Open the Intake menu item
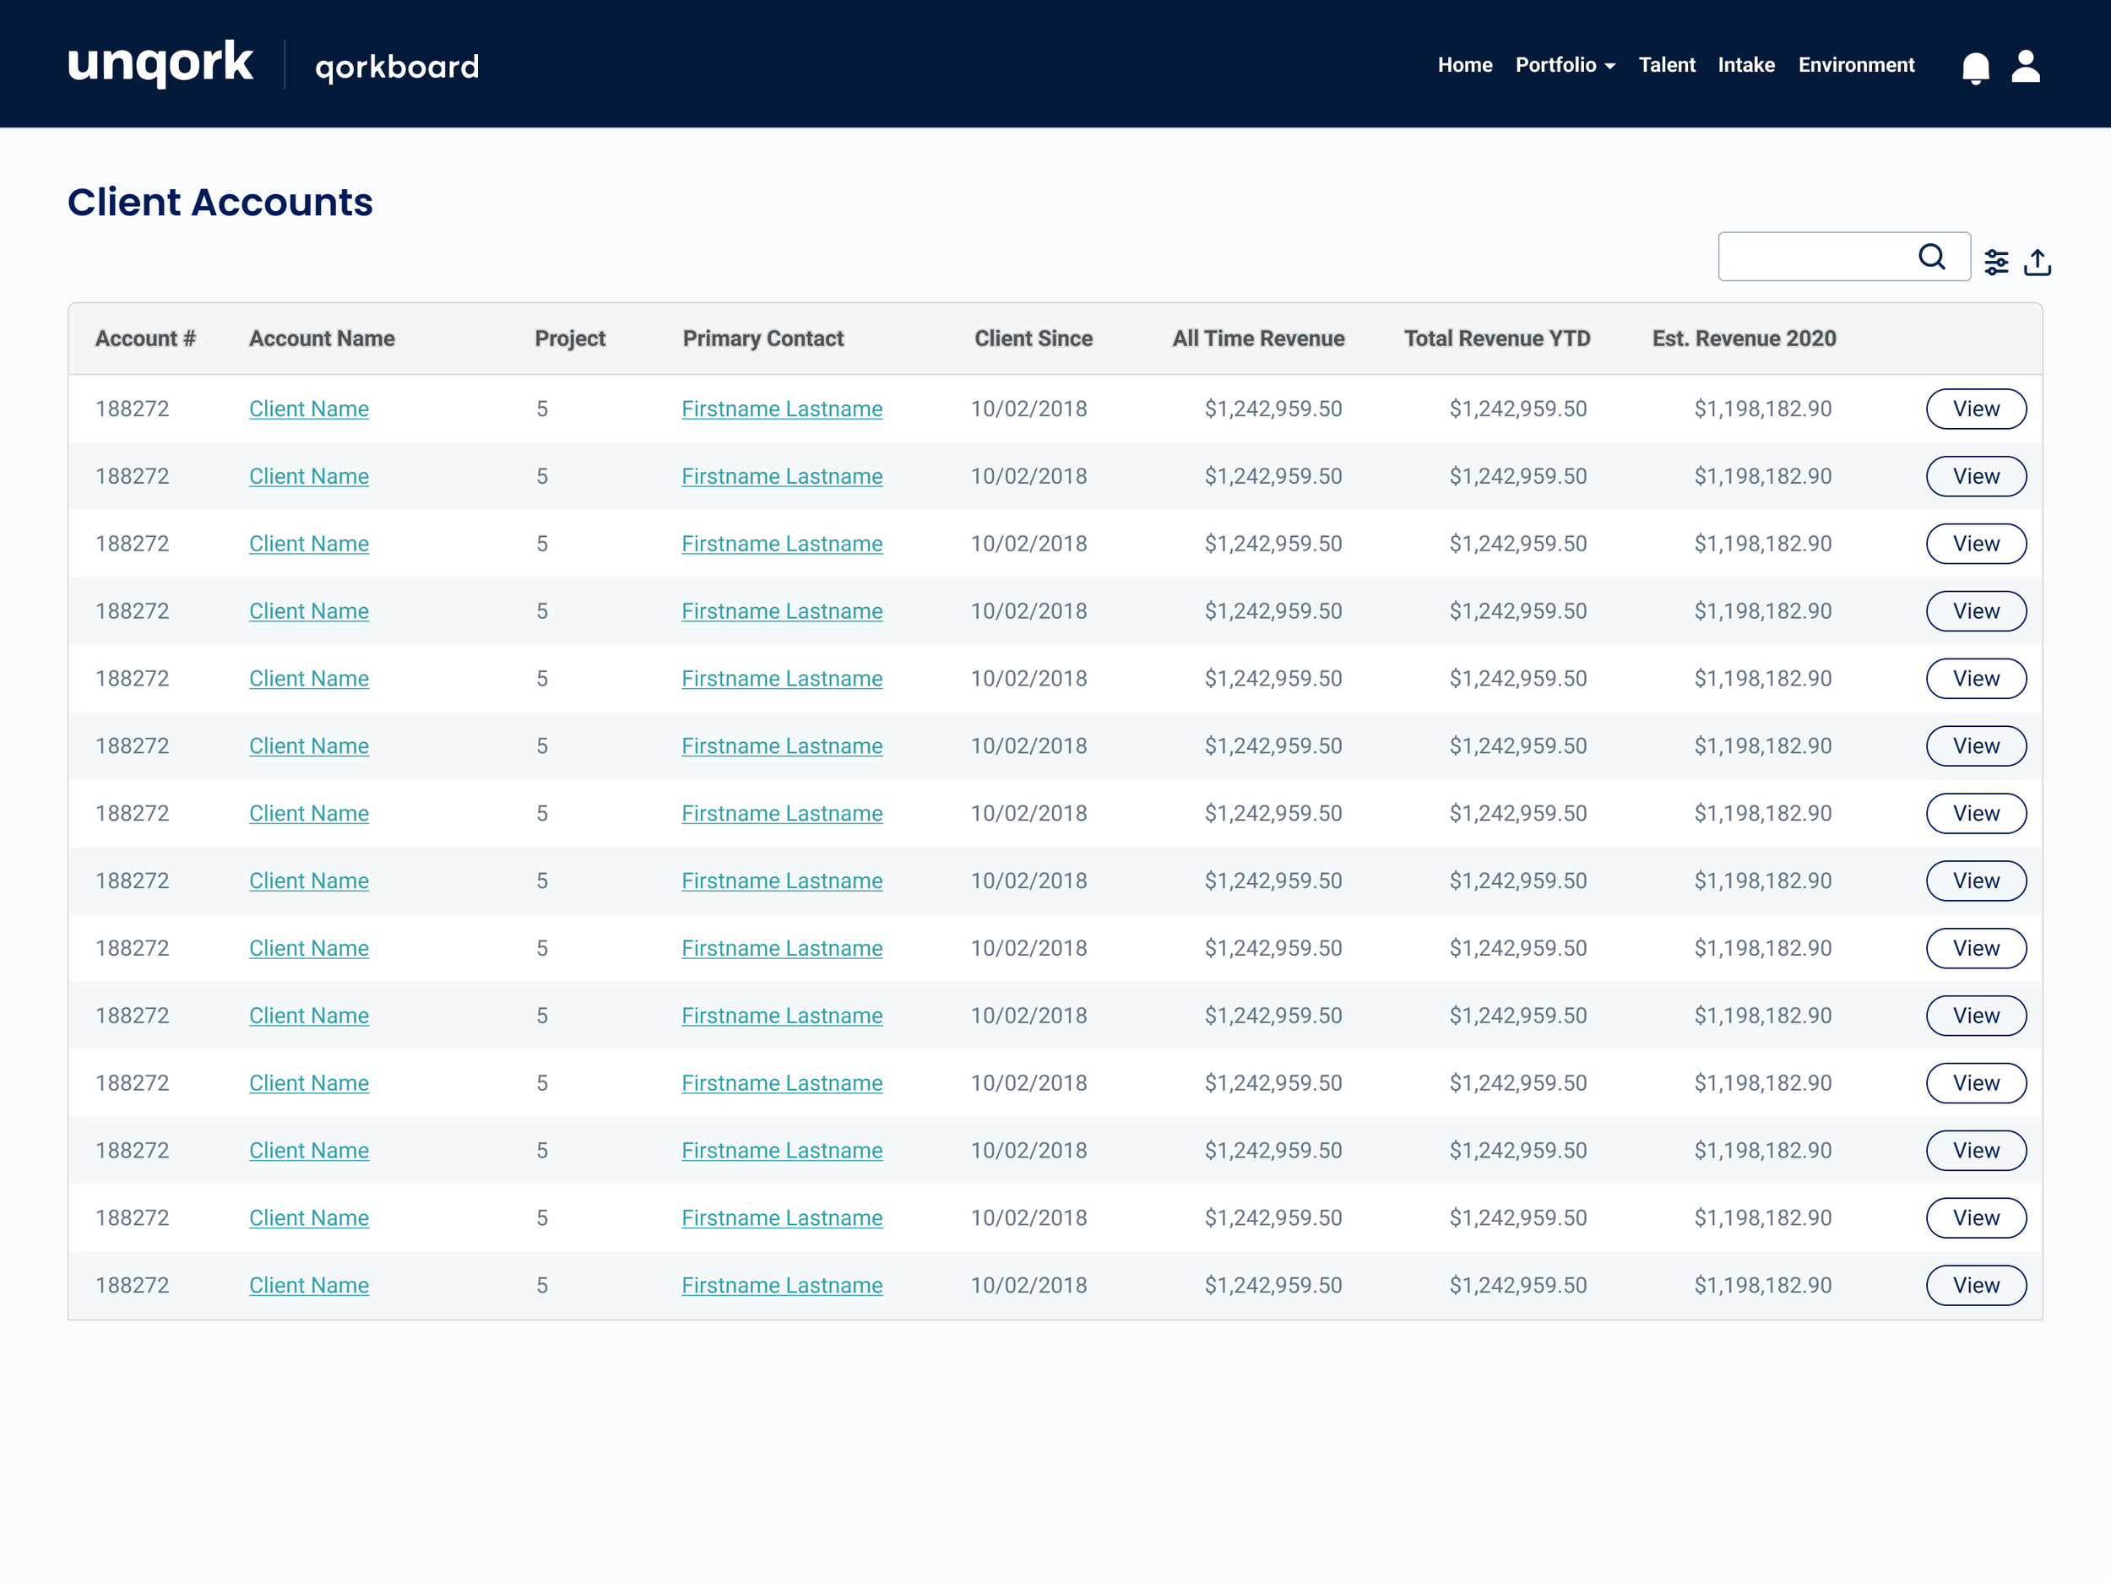This screenshot has height=1583, width=2111. pos(1745,65)
